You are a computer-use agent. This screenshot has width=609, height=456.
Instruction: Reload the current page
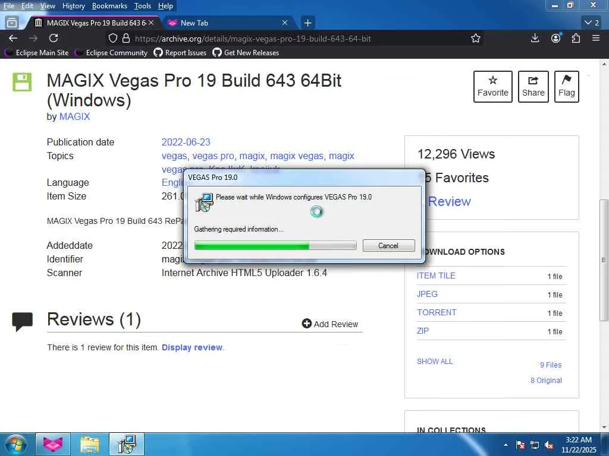pos(54,38)
